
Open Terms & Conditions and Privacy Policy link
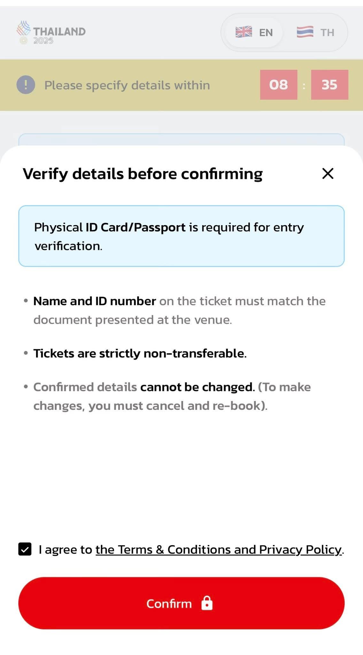coord(219,549)
